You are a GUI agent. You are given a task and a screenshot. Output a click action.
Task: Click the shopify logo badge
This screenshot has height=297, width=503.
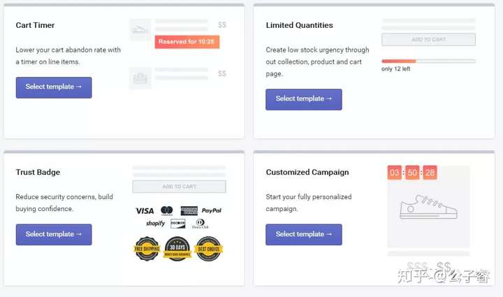[x=155, y=223]
